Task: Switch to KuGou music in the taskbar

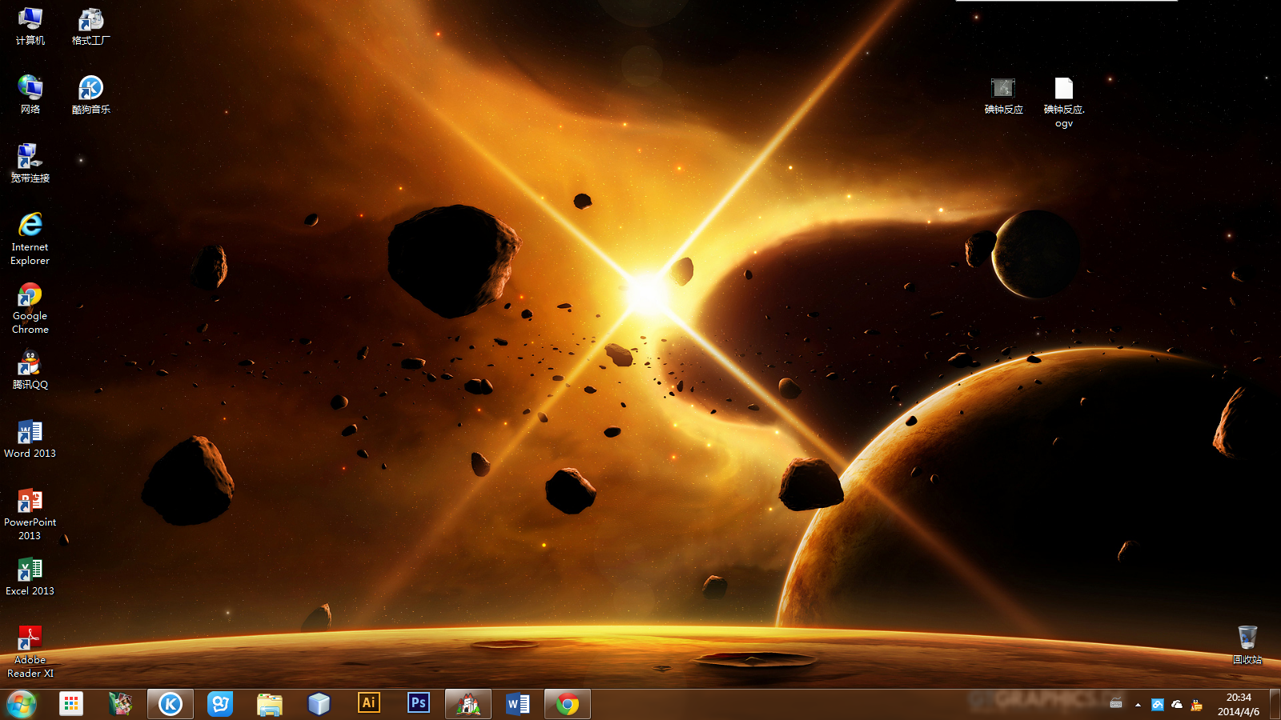Action: coord(171,704)
